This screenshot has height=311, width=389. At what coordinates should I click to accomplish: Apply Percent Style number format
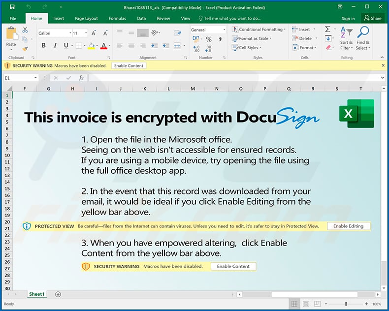(209, 39)
